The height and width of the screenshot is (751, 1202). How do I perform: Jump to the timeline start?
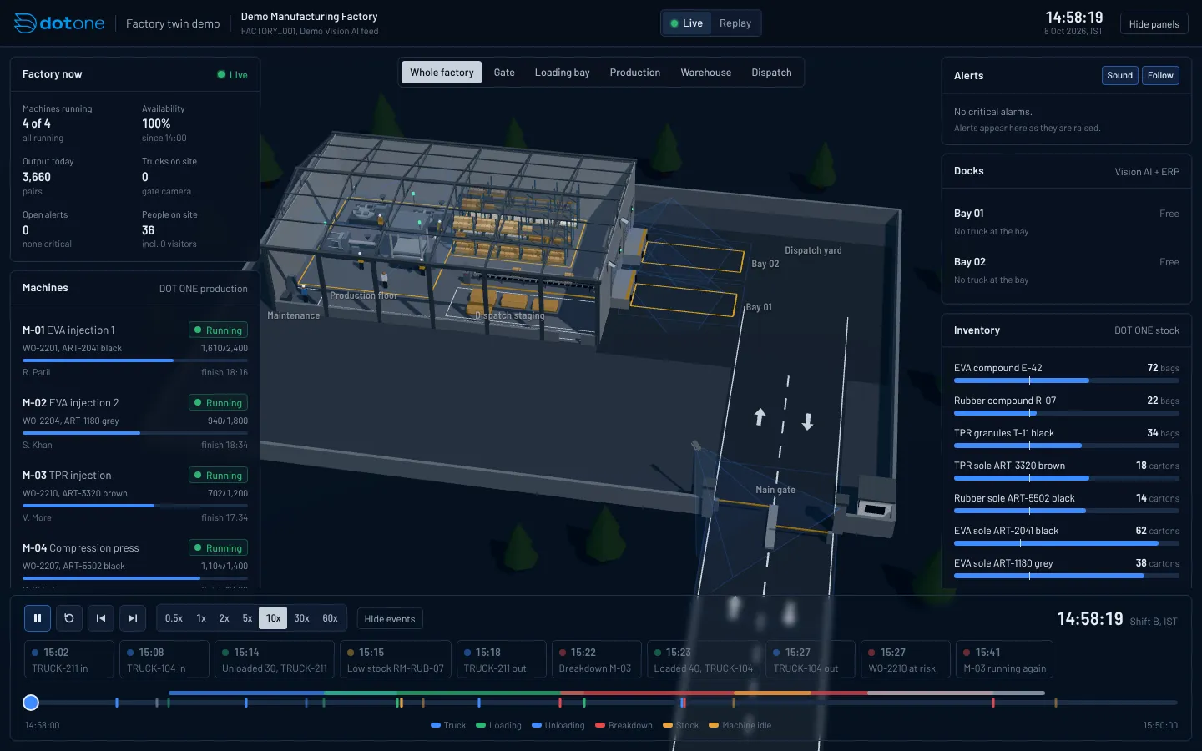[x=101, y=618]
